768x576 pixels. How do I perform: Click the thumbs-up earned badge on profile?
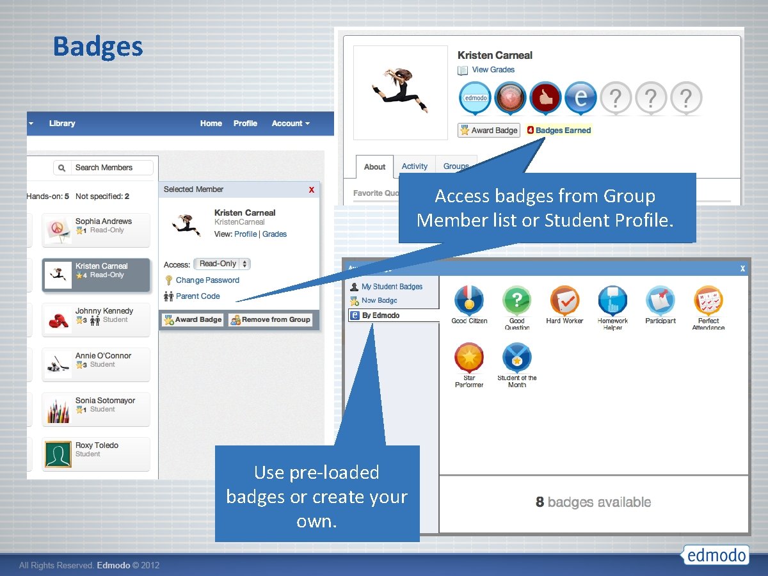coord(545,99)
